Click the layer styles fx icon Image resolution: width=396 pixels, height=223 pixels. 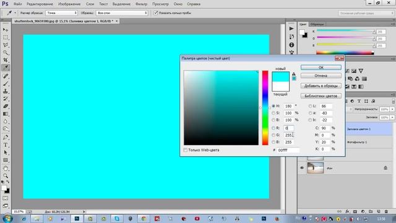(x=347, y=211)
